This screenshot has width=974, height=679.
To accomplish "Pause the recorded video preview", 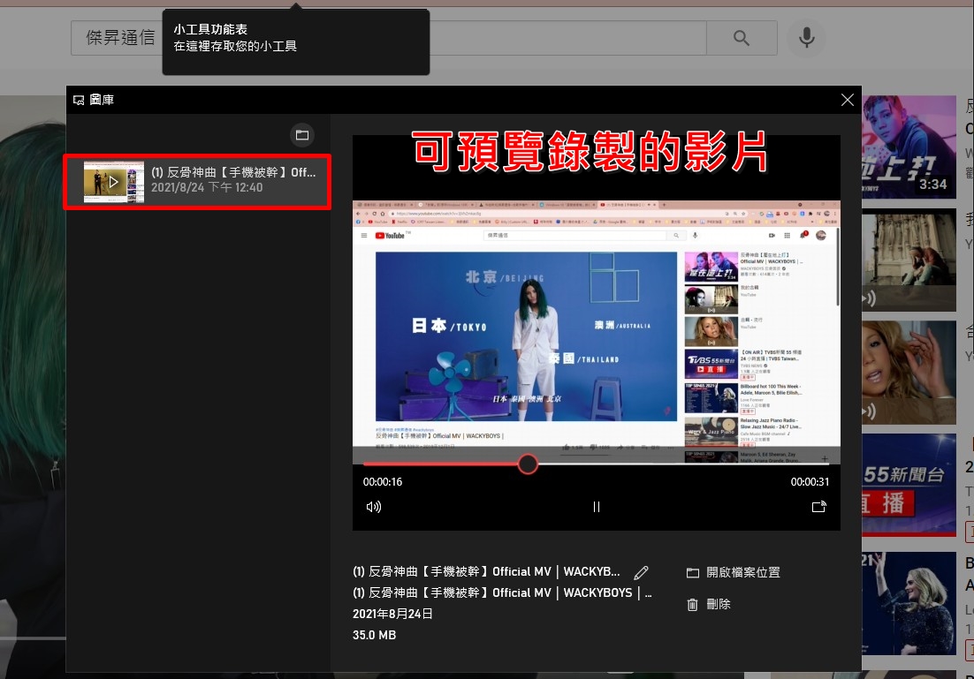I will pyautogui.click(x=597, y=507).
